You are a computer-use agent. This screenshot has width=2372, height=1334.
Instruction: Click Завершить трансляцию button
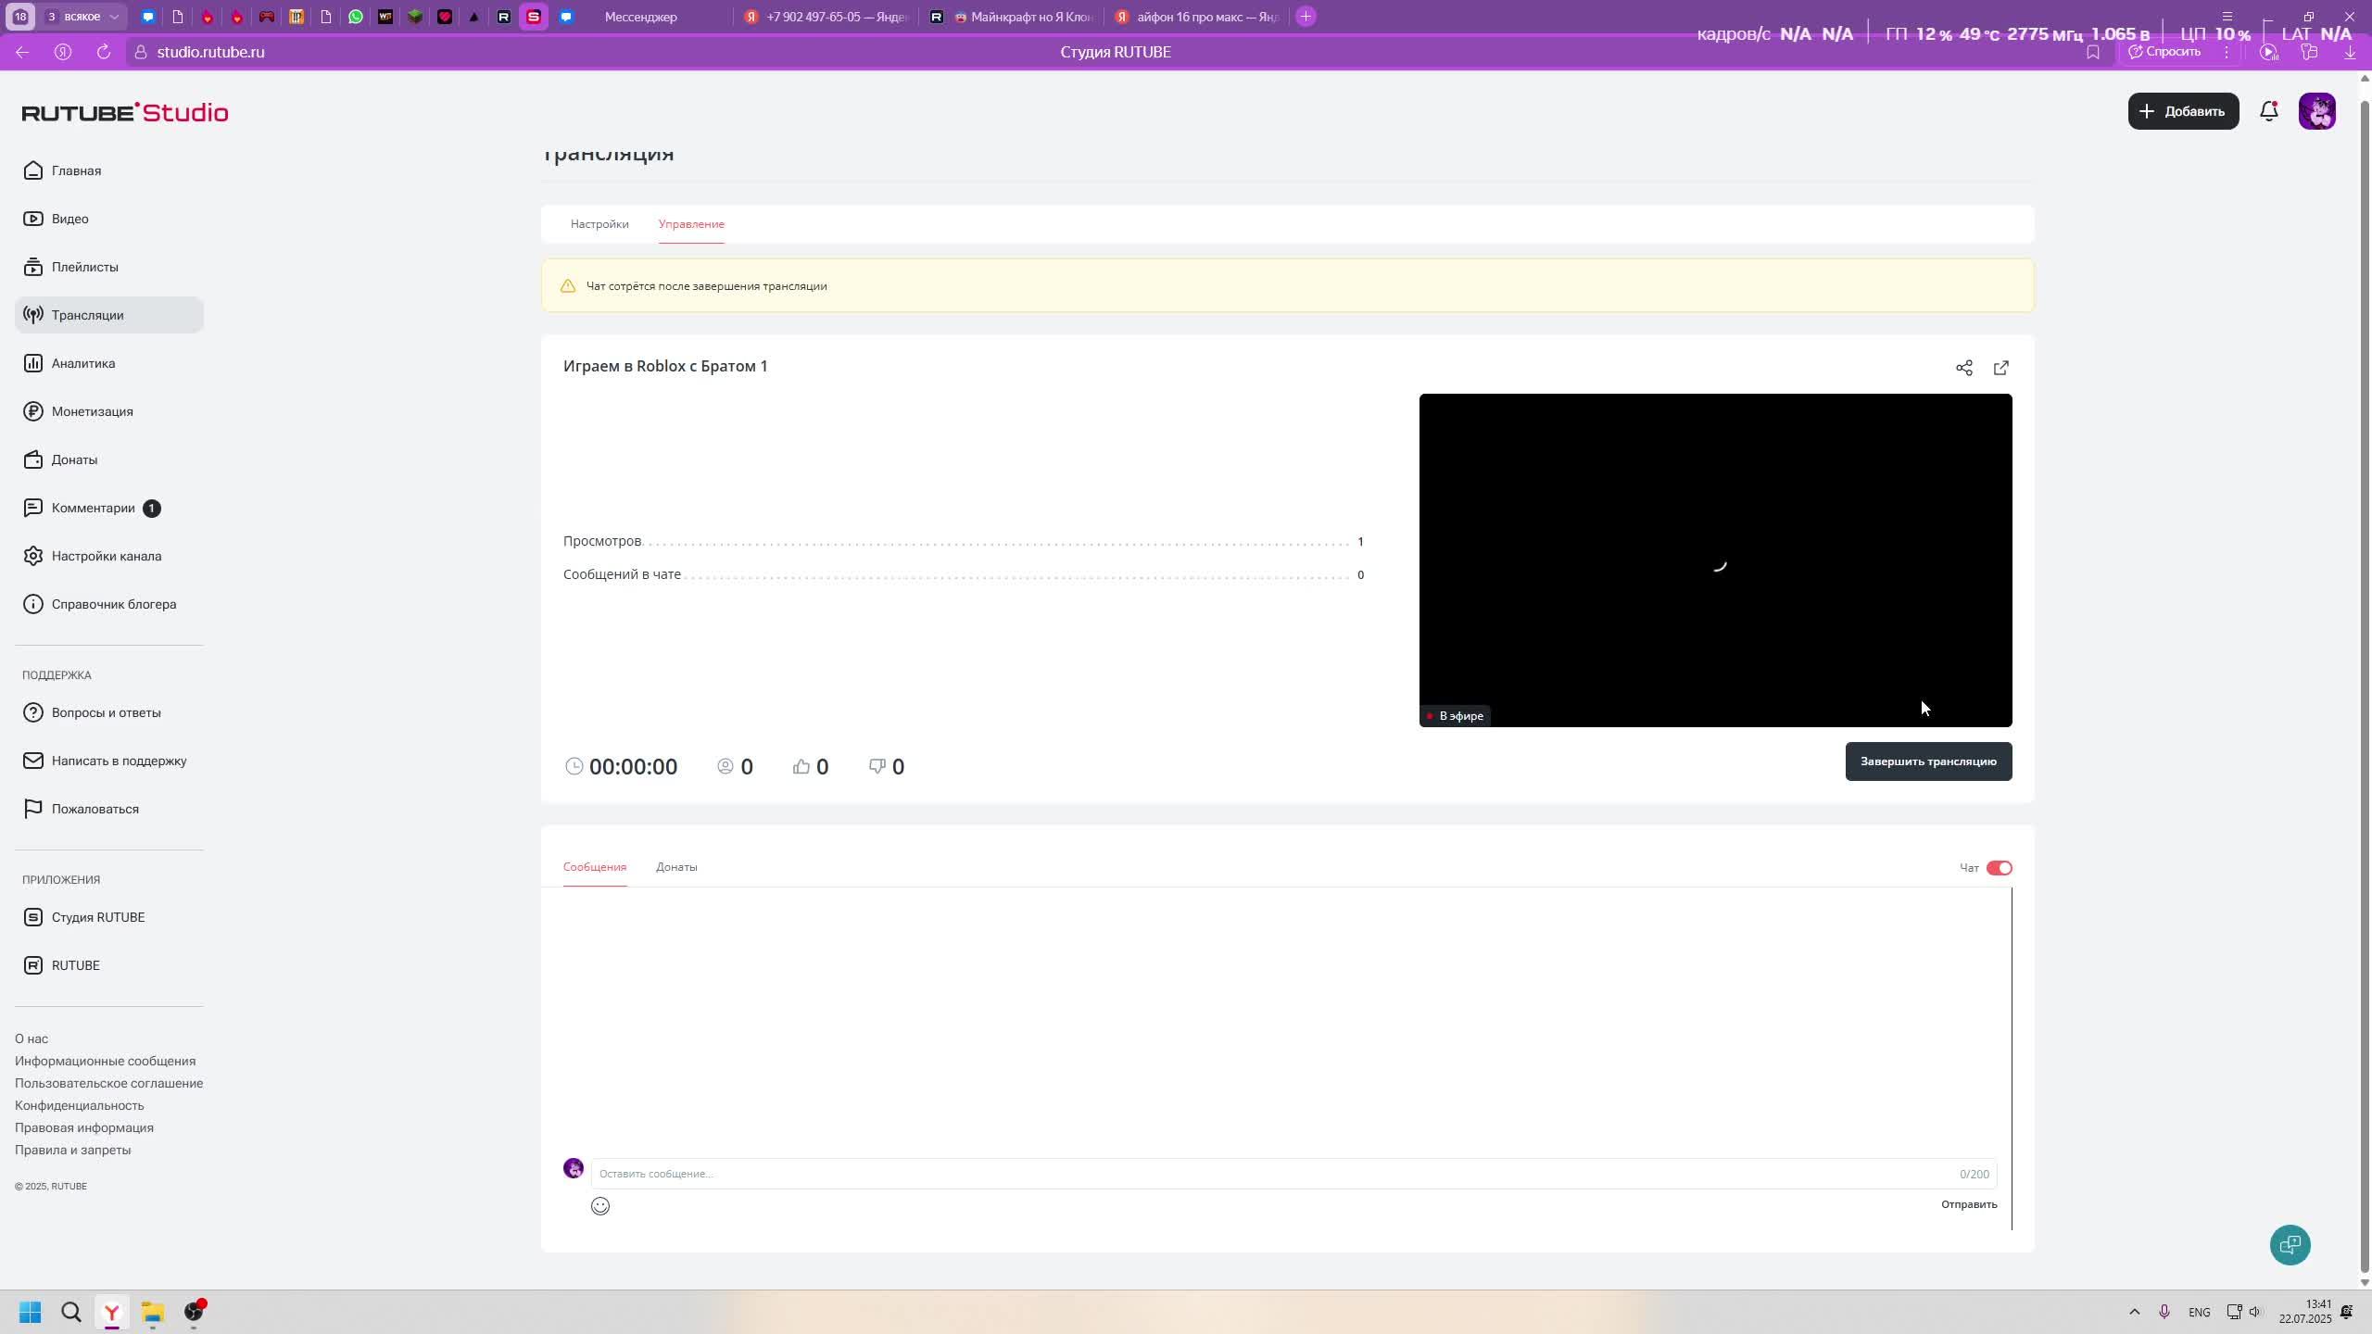pos(1927,761)
